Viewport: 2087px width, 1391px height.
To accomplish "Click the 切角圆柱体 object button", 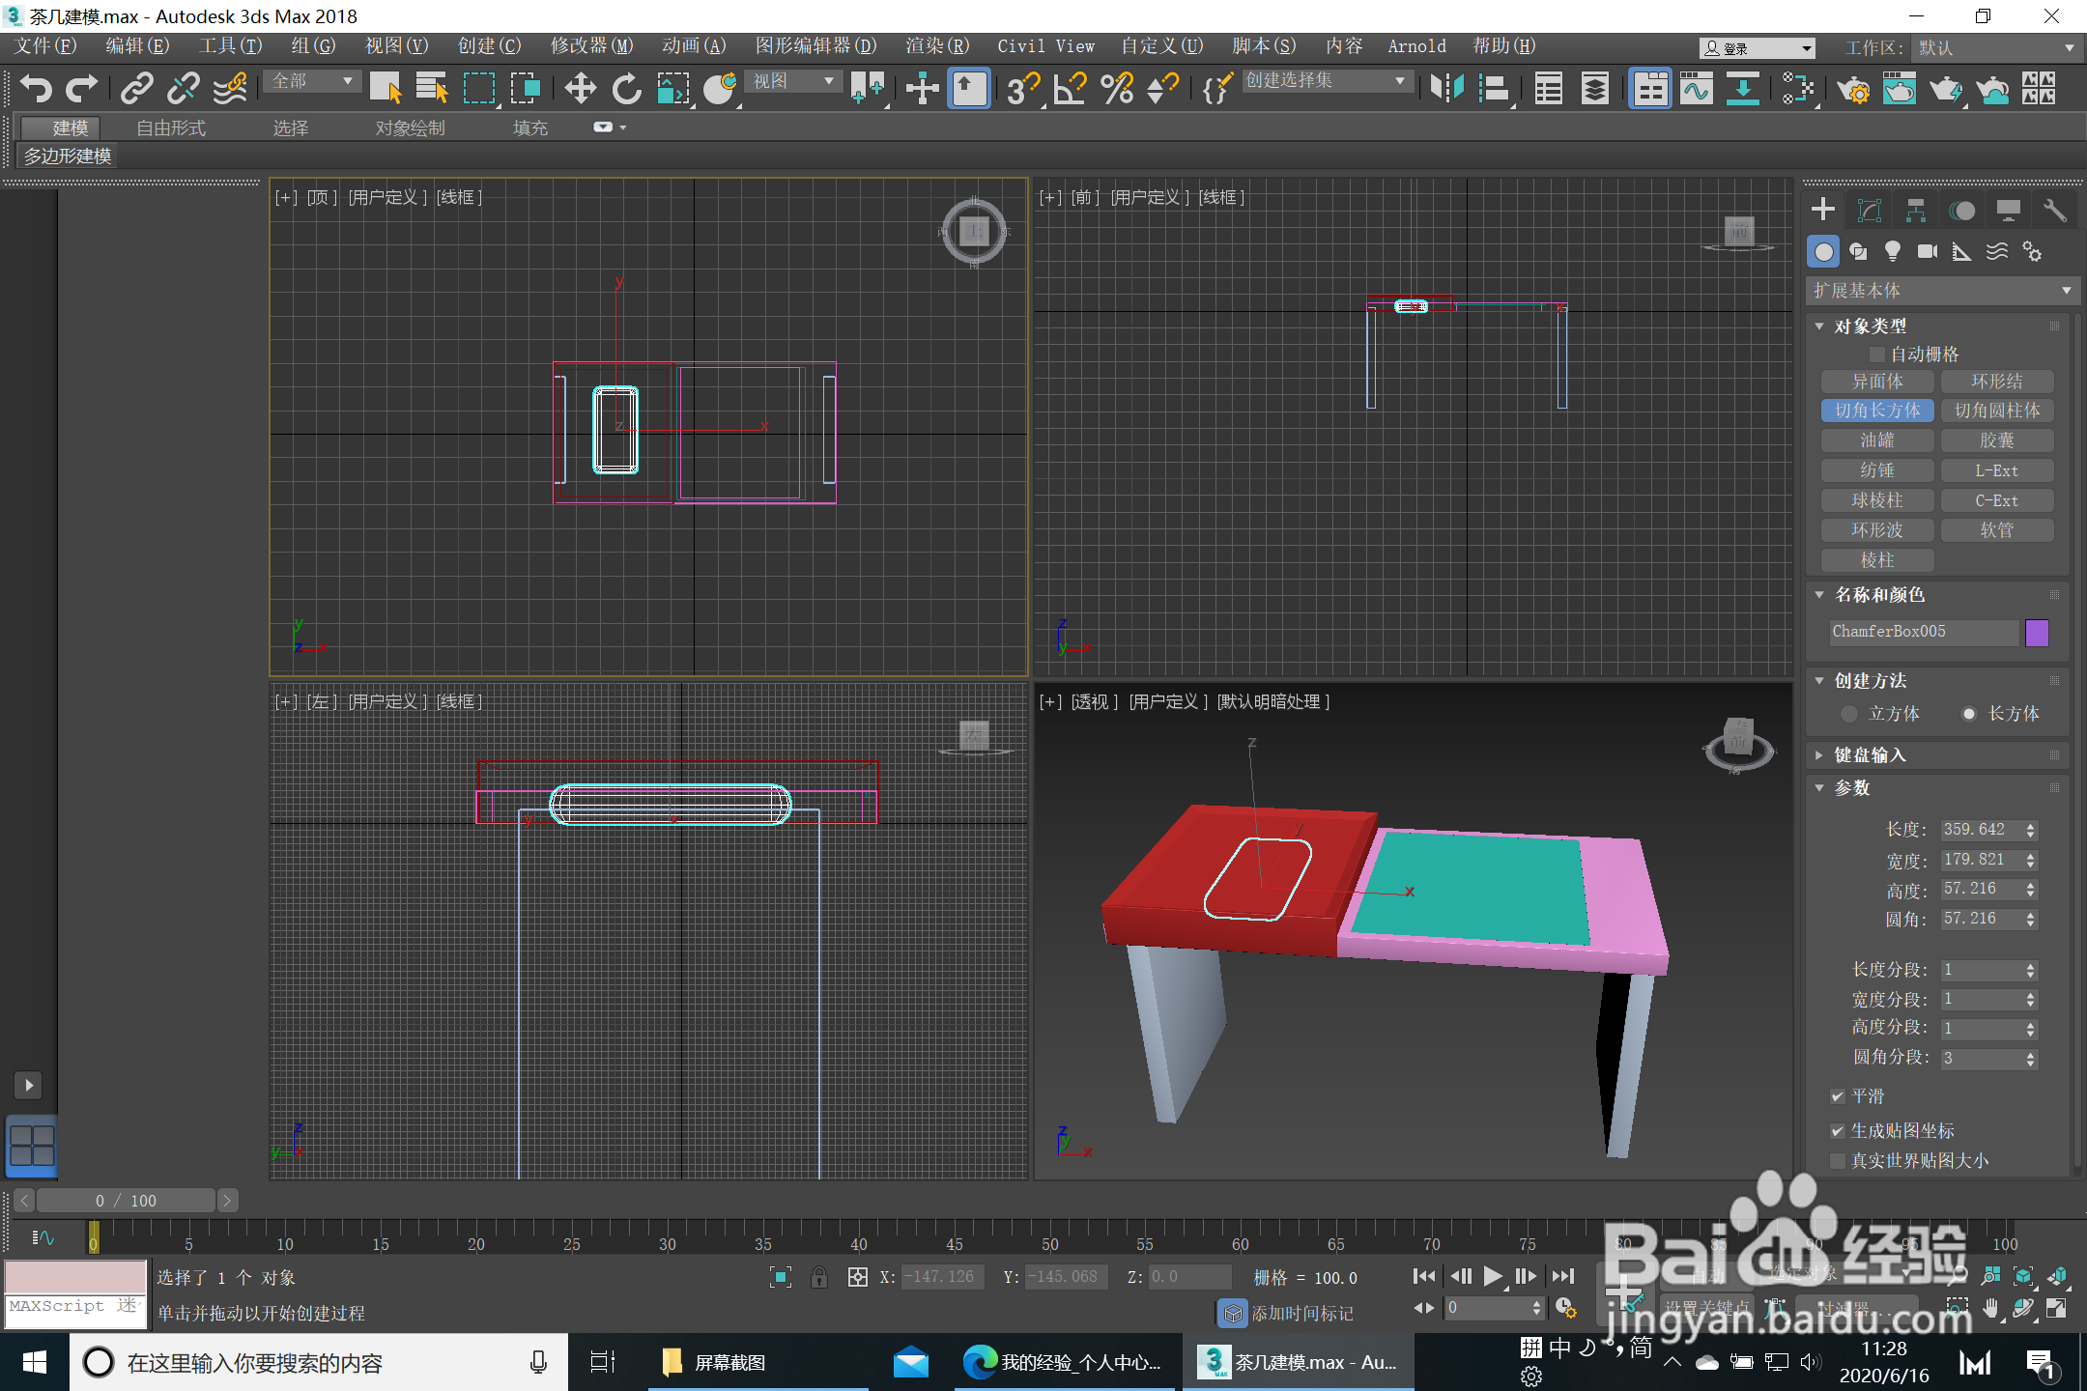I will point(1997,411).
